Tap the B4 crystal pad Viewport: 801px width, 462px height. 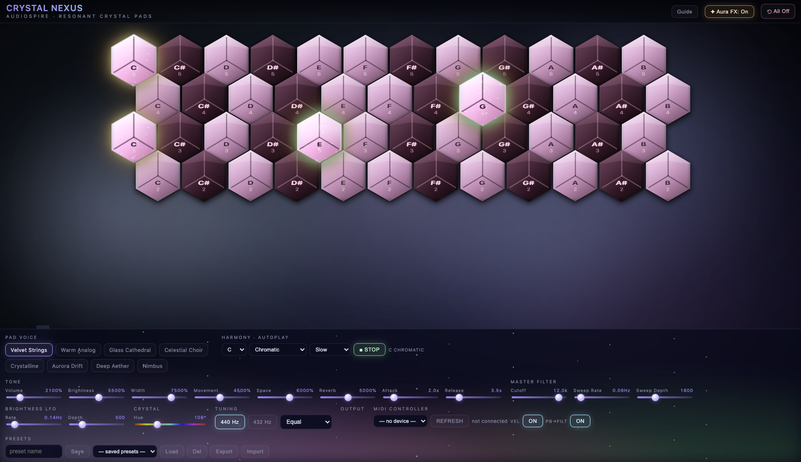click(x=668, y=99)
